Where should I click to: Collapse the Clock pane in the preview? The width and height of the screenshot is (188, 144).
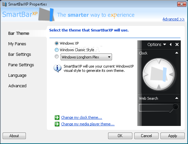(177, 53)
